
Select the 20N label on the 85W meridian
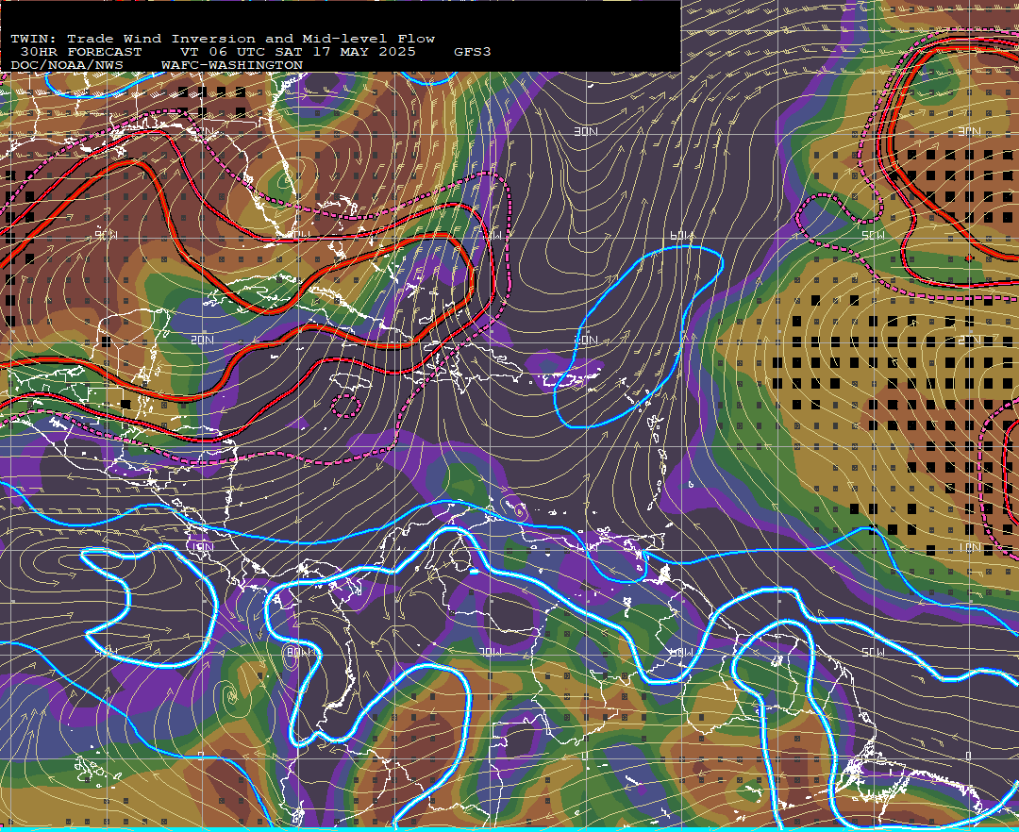tap(202, 341)
